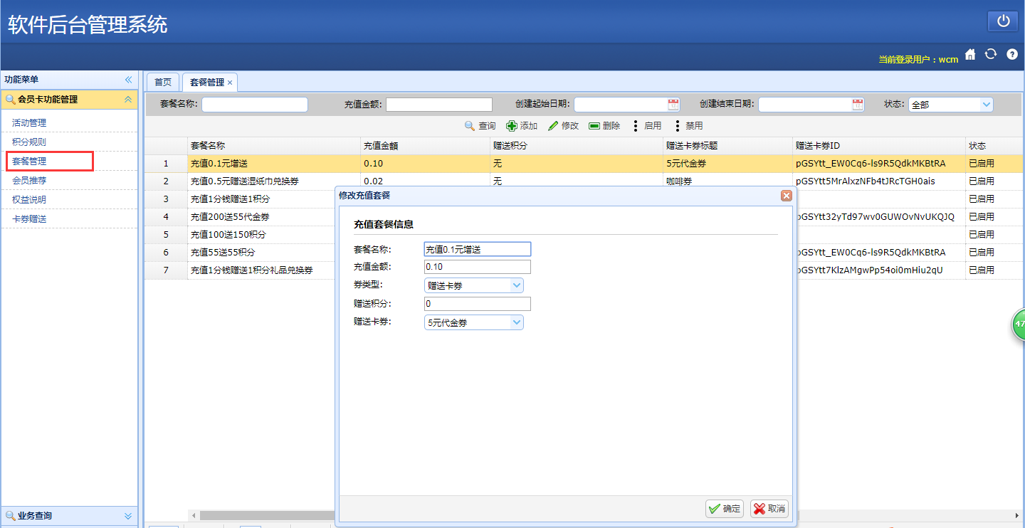The width and height of the screenshot is (1025, 528).
Task: Click the 查询 search button
Action: [480, 126]
